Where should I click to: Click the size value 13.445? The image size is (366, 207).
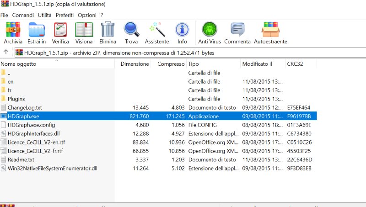[140, 107]
